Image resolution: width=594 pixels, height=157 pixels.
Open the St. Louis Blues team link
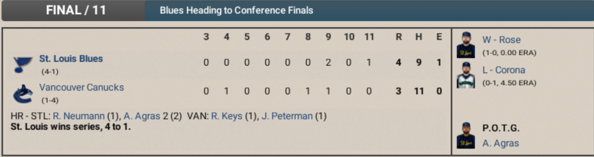pos(71,59)
